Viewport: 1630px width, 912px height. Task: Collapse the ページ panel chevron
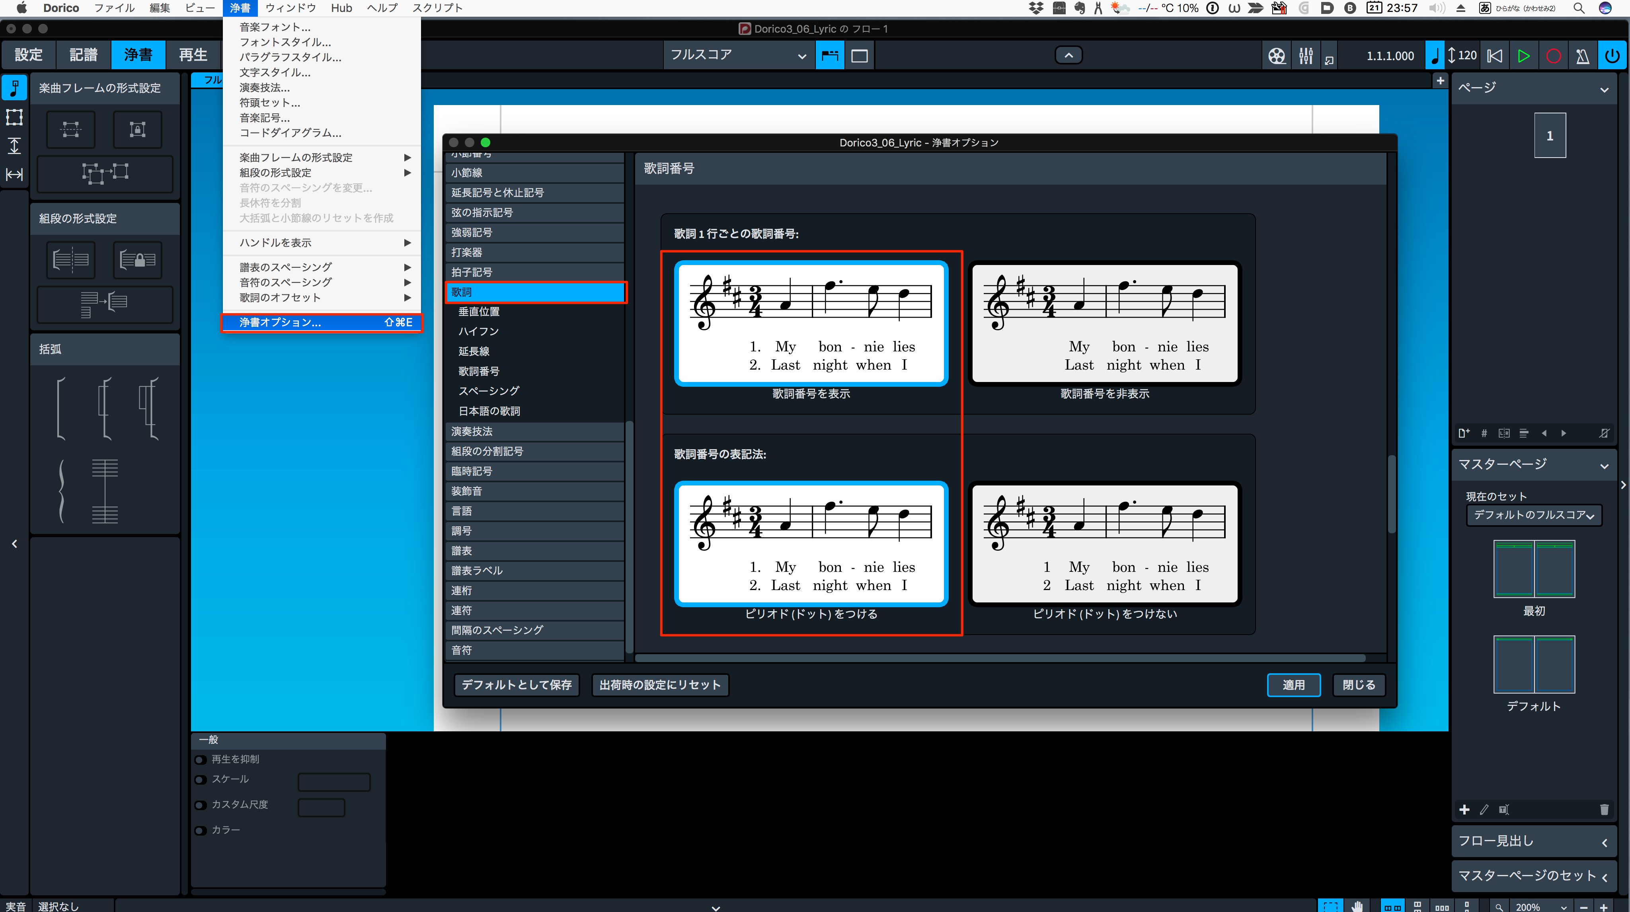1603,89
